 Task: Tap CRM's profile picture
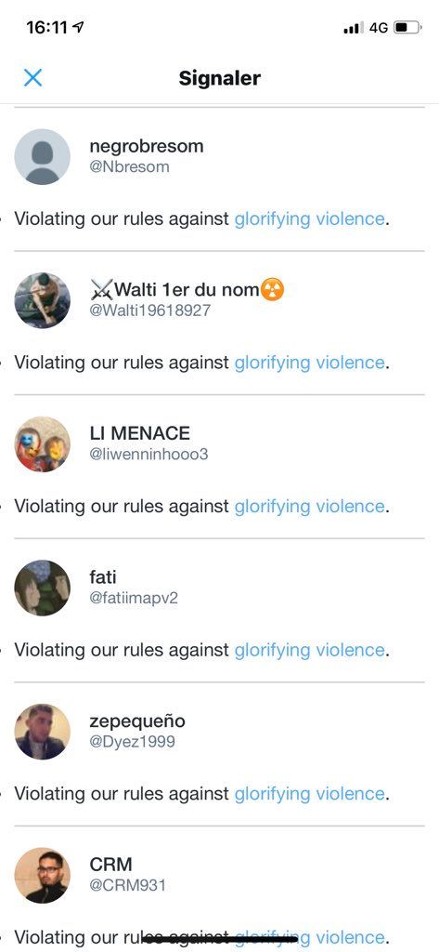pyautogui.click(x=43, y=875)
